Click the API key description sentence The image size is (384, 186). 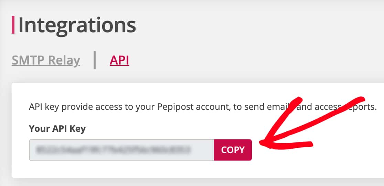[203, 107]
